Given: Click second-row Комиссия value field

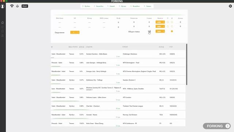Looking at the screenshot, I should [x=134, y=26].
